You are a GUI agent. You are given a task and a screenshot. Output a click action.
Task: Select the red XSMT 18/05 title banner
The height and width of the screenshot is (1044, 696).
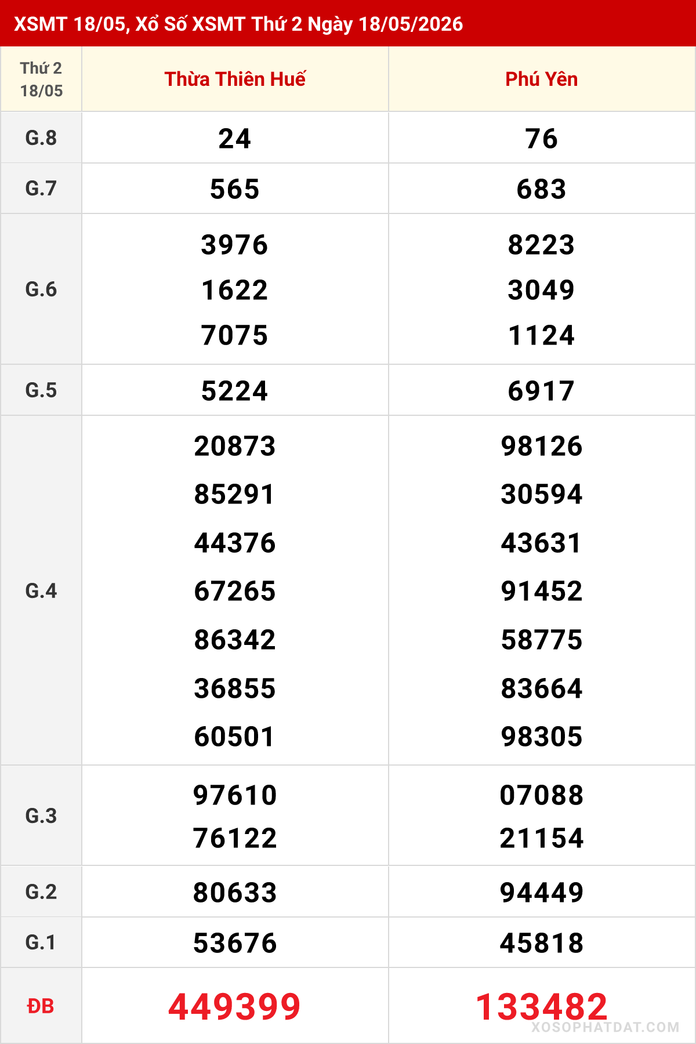[x=348, y=23]
